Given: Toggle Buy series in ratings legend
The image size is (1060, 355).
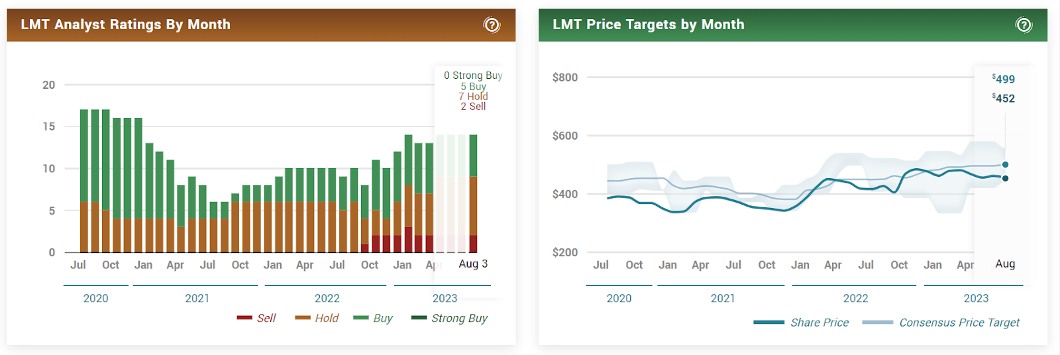Looking at the screenshot, I should (x=373, y=318).
